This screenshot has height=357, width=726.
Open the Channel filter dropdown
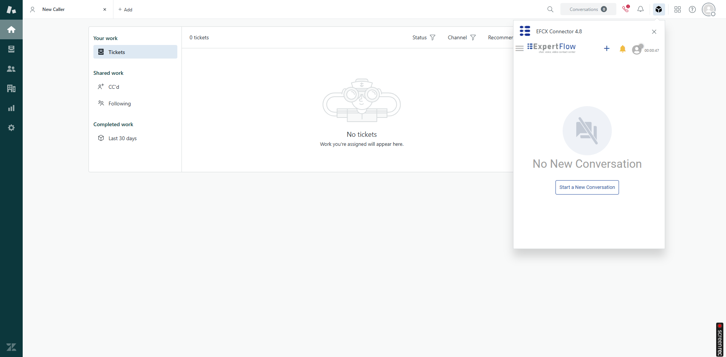tap(462, 37)
